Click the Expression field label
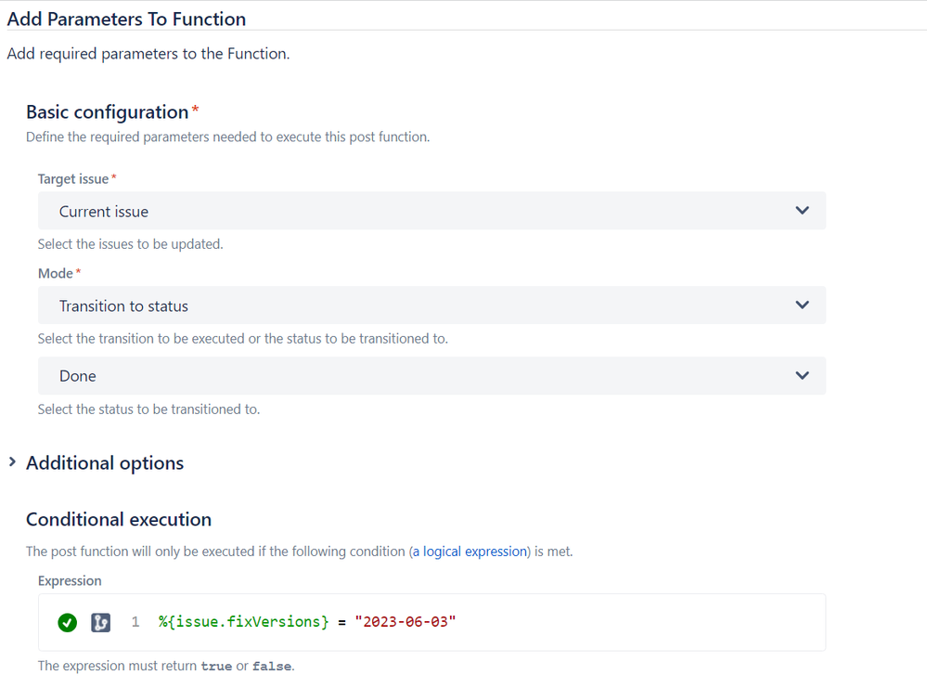Image resolution: width=927 pixels, height=688 pixels. point(70,580)
